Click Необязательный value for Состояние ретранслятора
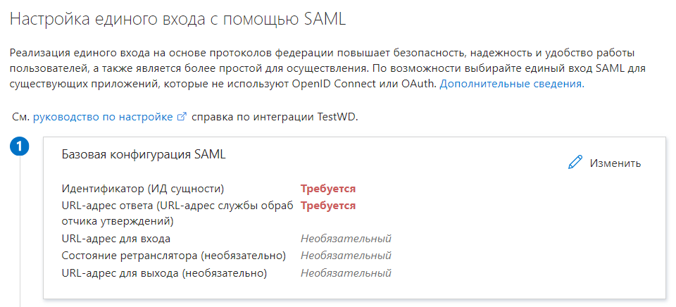Screen dimensions: 676x307 point(346,256)
